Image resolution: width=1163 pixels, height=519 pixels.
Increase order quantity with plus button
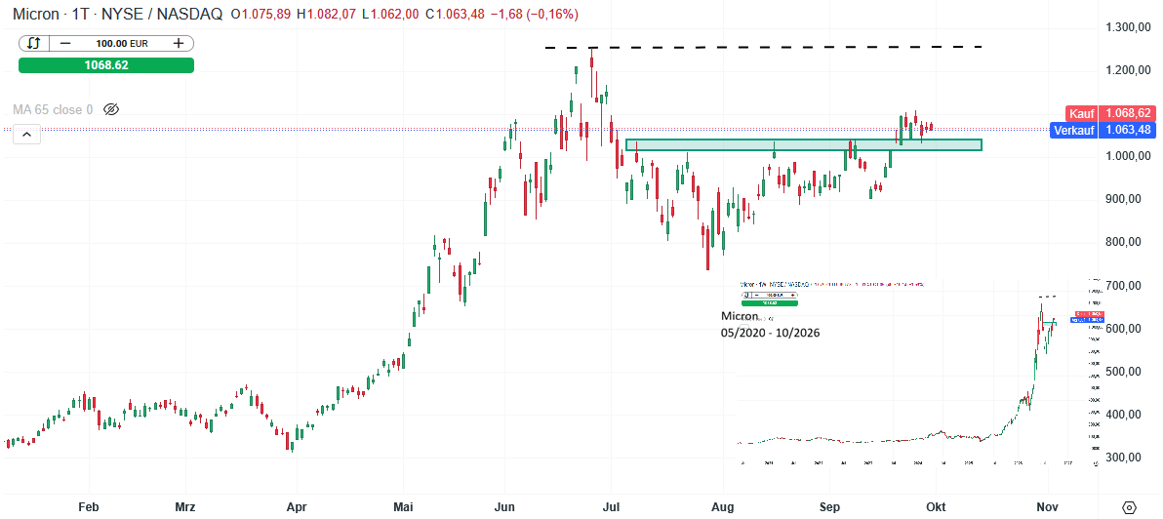(178, 43)
